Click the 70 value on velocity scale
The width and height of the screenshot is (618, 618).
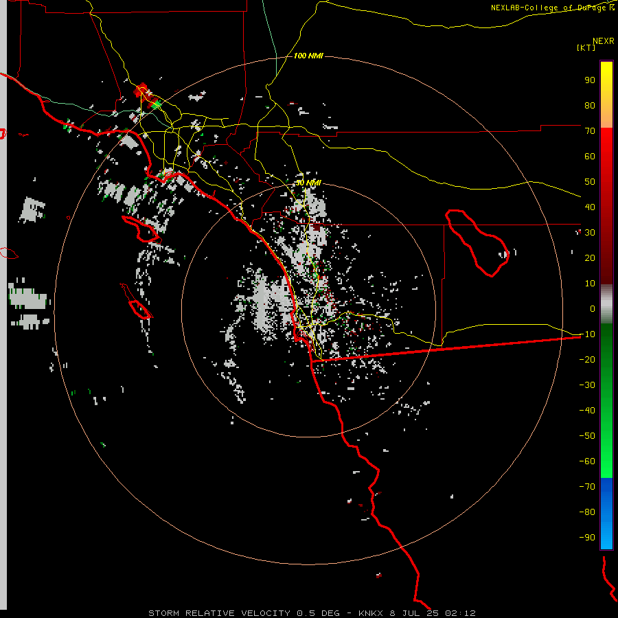click(590, 131)
